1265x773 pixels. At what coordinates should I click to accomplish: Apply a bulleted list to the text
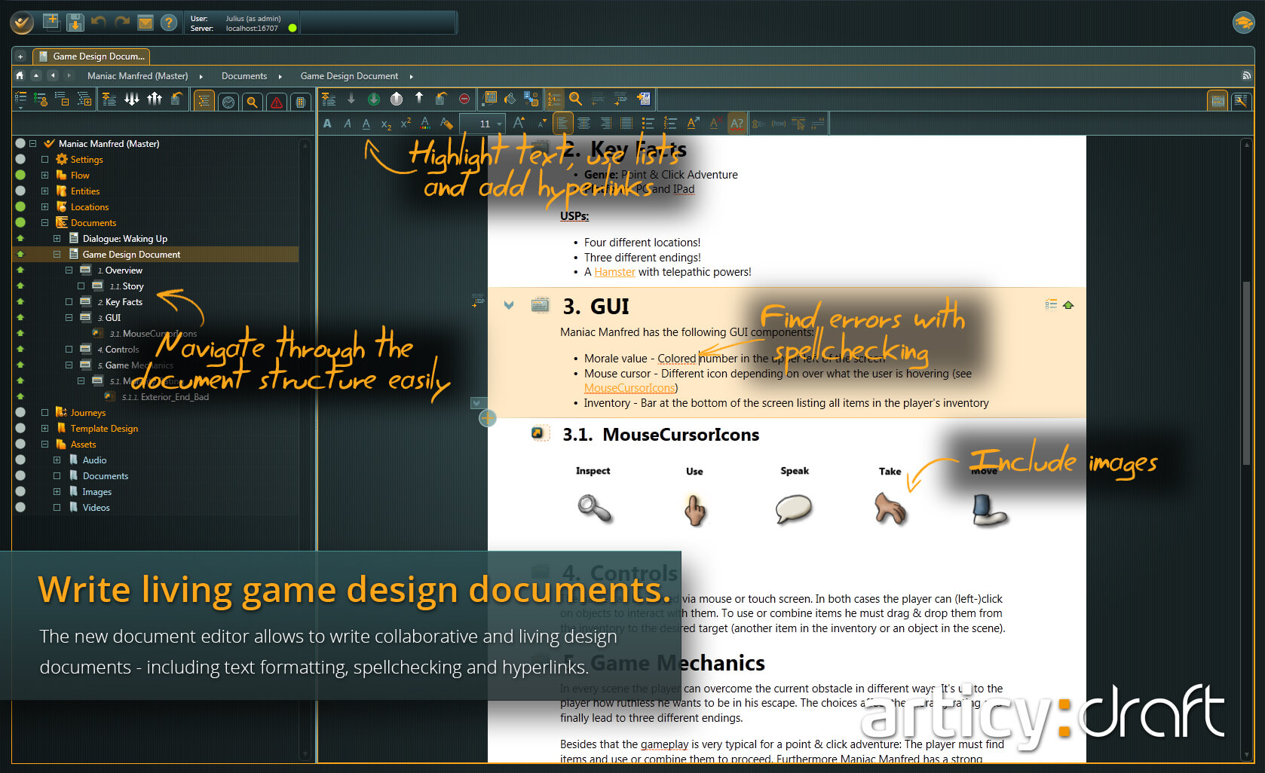[x=647, y=123]
